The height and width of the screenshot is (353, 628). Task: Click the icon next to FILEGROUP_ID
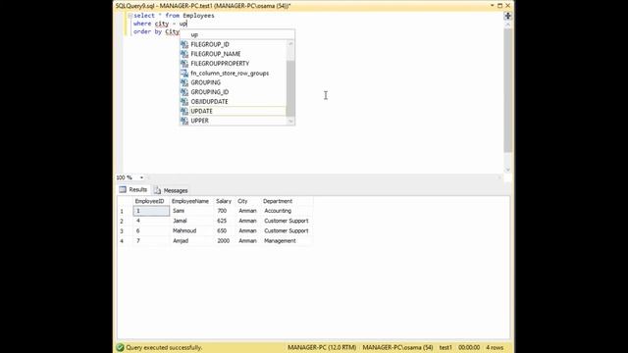[184, 44]
